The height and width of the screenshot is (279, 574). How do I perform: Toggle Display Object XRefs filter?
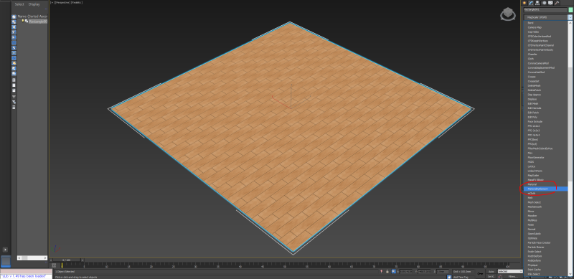coord(14,53)
